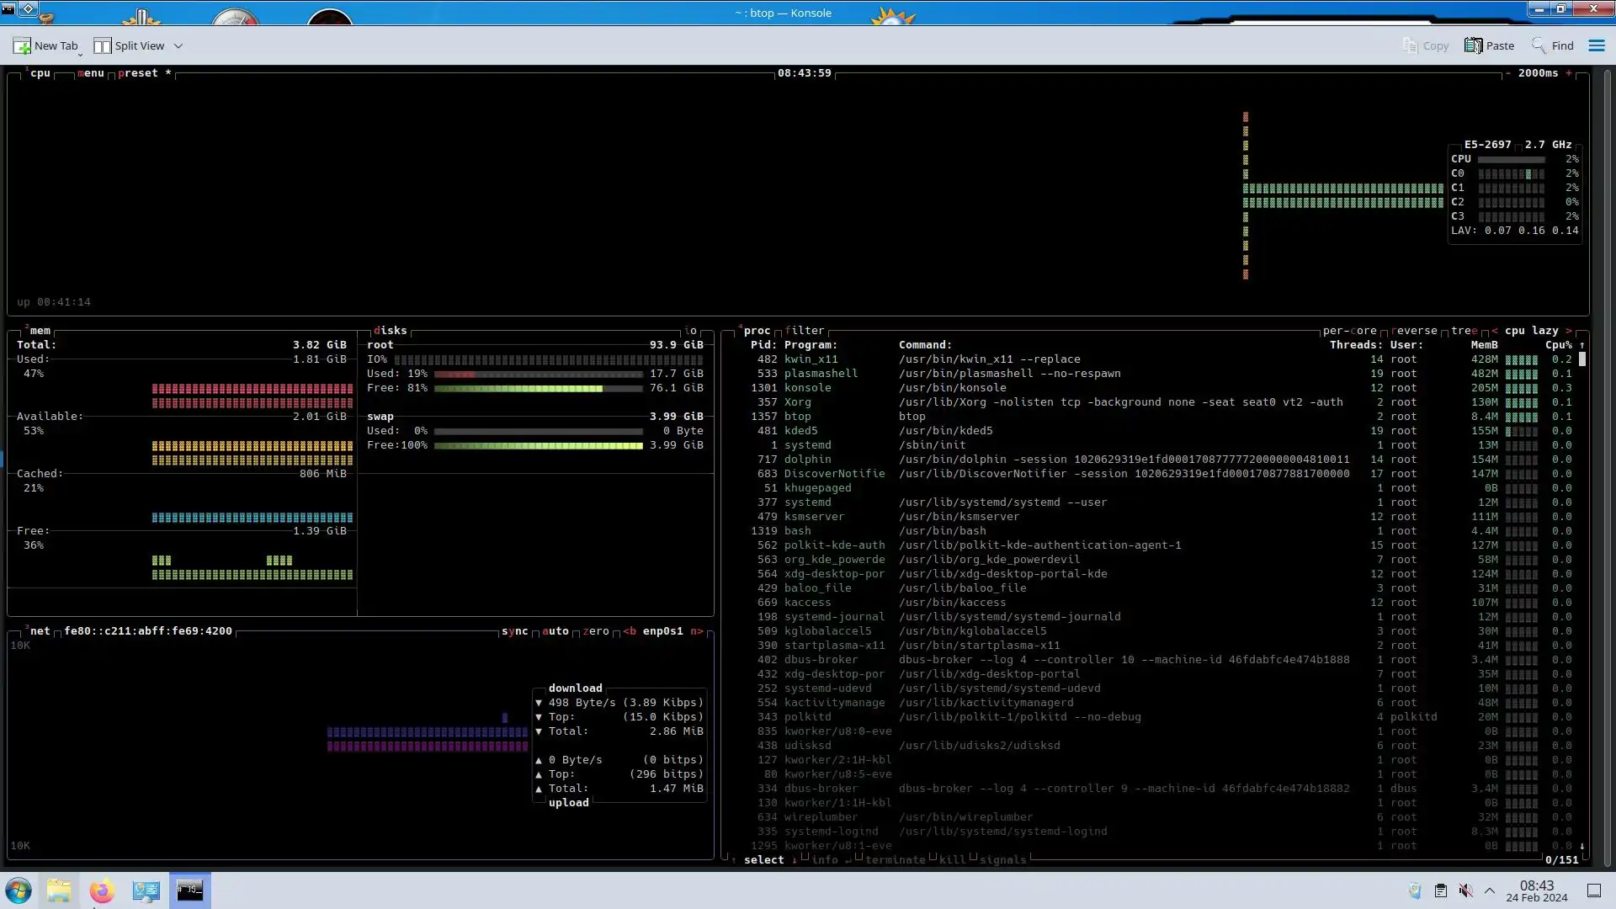Increase update interval with plus sign
Screen dimensions: 1616x909
coord(1569,73)
